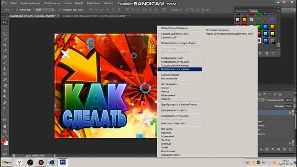Select the Eraser tool
This screenshot has height=167, width=297.
(x=5, y=79)
